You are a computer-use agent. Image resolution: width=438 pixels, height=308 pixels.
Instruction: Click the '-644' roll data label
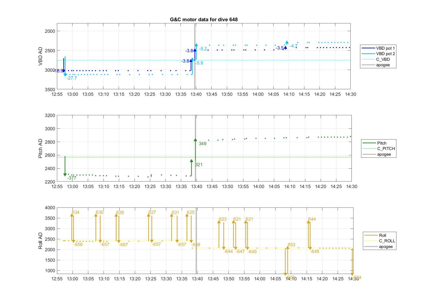tap(228, 252)
